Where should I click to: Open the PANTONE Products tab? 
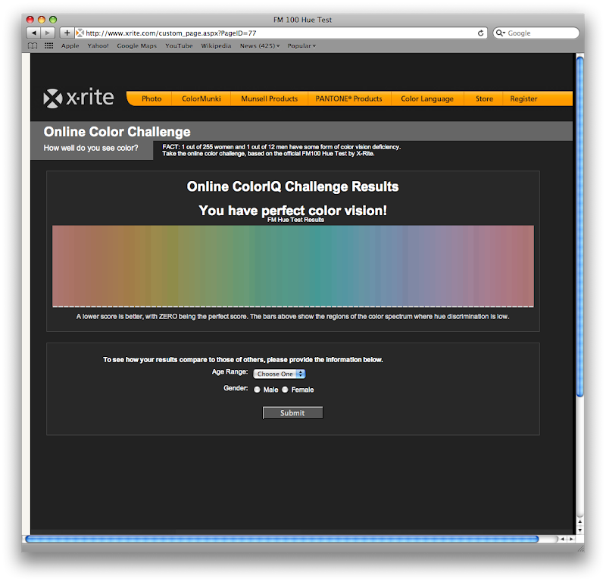click(348, 99)
